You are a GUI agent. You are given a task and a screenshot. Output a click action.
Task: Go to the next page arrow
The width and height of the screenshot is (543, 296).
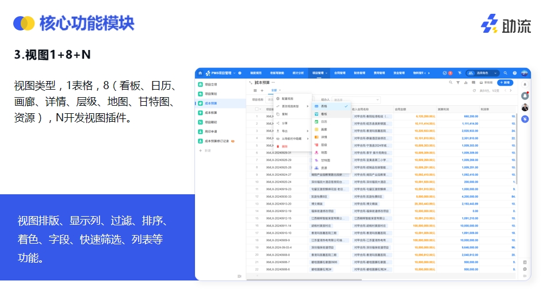tap(510, 91)
